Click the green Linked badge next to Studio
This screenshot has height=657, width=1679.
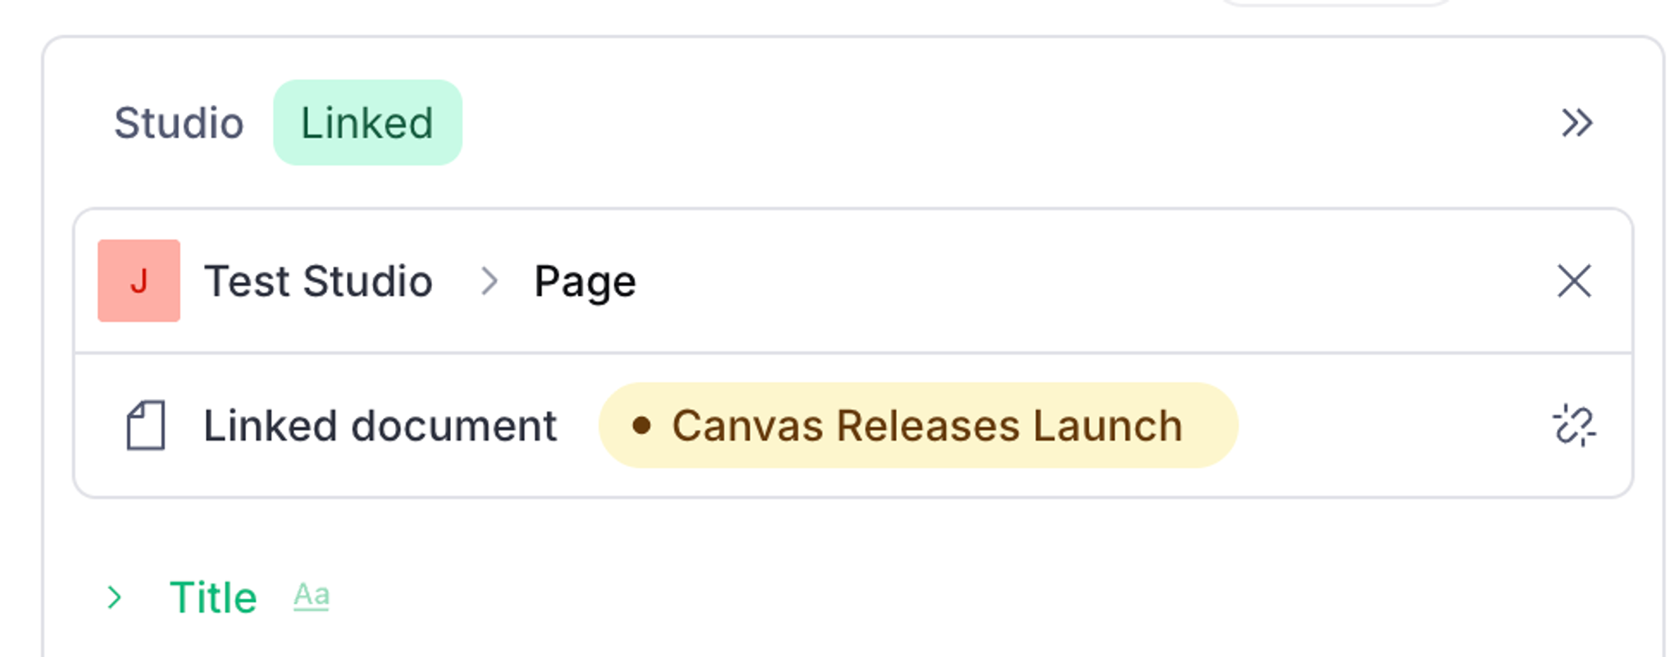367,123
